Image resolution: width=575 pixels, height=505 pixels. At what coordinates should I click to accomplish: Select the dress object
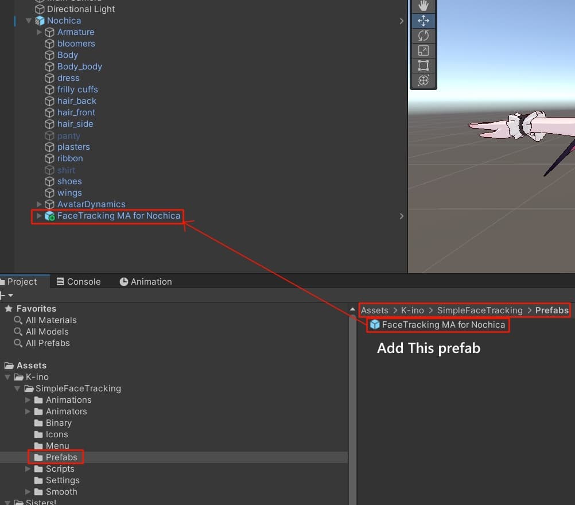pyautogui.click(x=68, y=78)
